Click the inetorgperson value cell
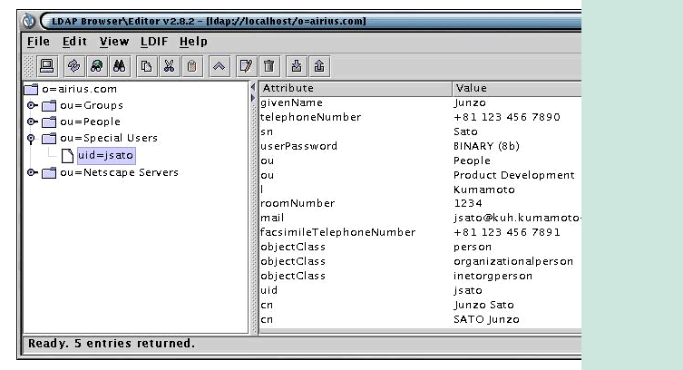The image size is (683, 370). 493,276
